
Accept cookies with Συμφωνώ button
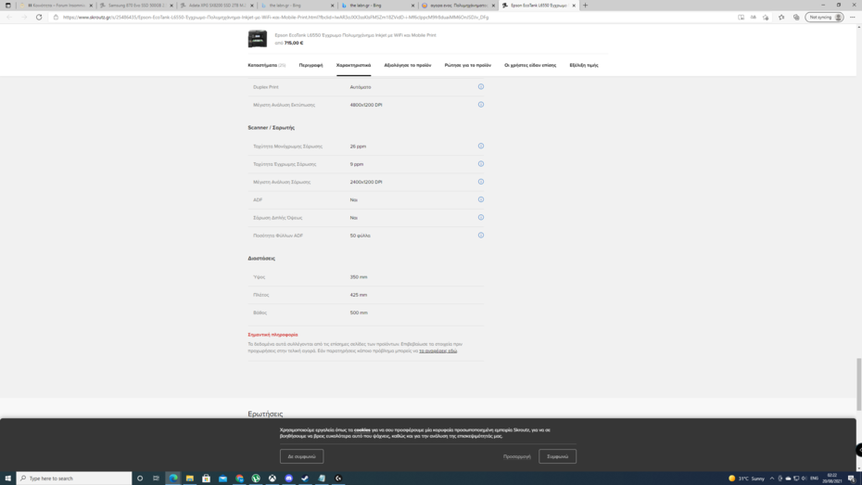[x=557, y=456]
